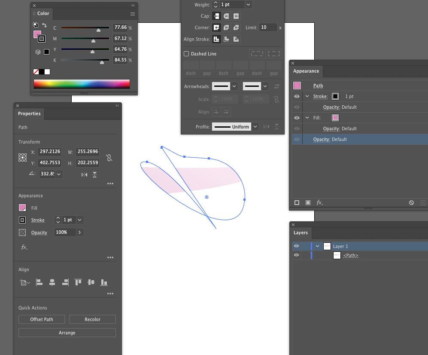
Task: Flip horizontally in Transform section
Action: (x=84, y=174)
